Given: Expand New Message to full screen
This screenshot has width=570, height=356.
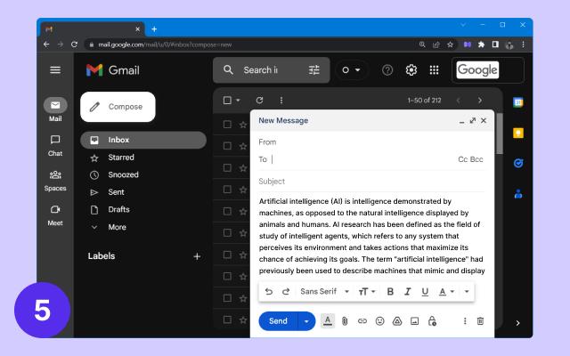Looking at the screenshot, I should (x=473, y=121).
